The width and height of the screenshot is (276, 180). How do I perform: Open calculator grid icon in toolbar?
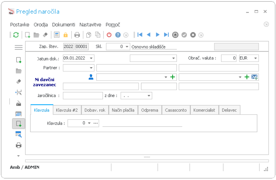[x=57, y=35]
